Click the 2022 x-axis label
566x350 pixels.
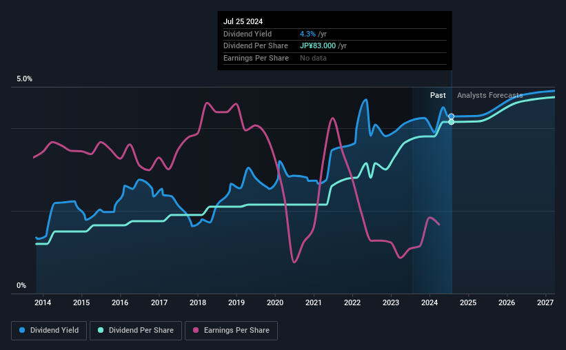(352, 302)
